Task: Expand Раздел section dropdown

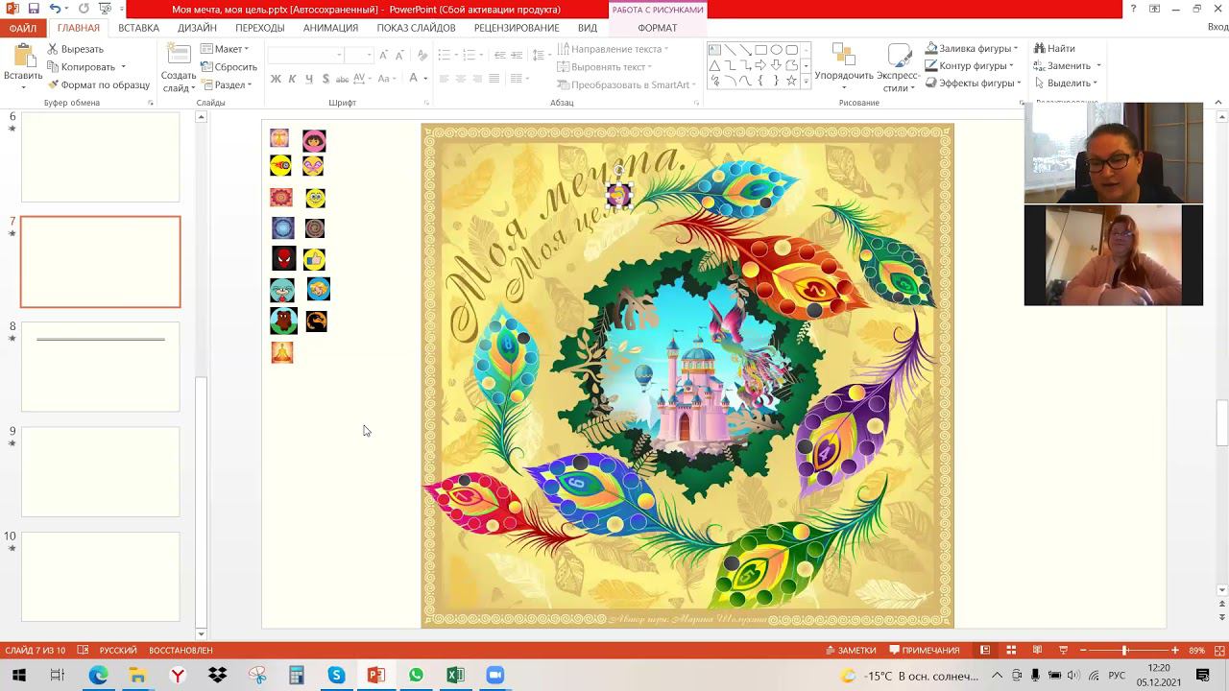Action: point(226,84)
